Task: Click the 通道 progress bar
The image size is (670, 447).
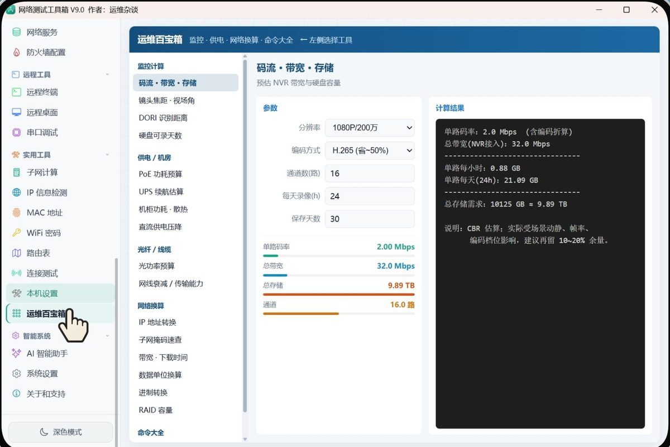Action: 339,314
